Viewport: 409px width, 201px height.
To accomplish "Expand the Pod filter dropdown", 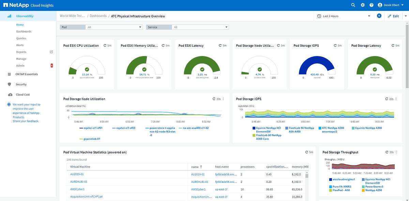I will (114, 27).
